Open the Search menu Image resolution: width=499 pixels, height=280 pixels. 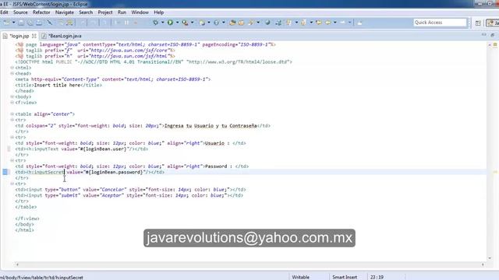tap(86, 12)
